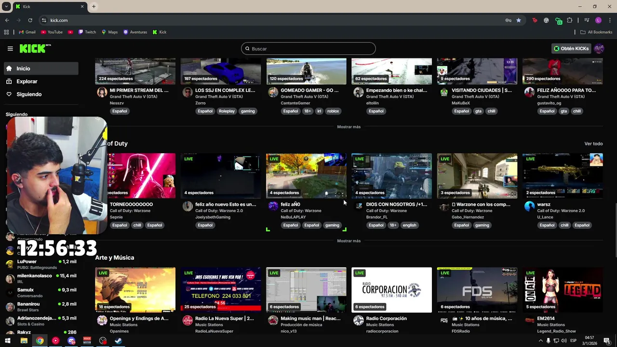Open the Kick profile avatar menu
617x347 pixels.
pyautogui.click(x=599, y=49)
